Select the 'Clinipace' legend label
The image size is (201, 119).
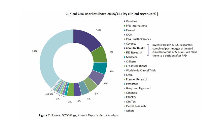[132, 93]
